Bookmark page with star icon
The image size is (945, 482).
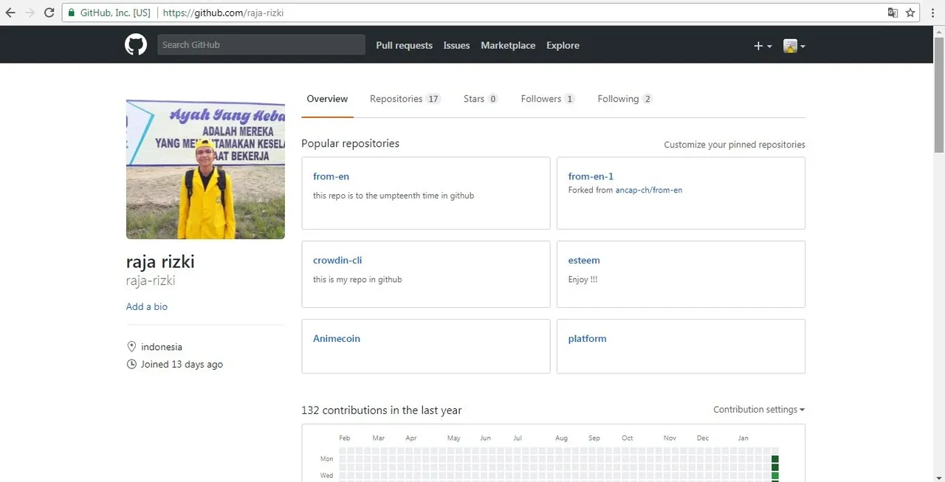tap(910, 13)
